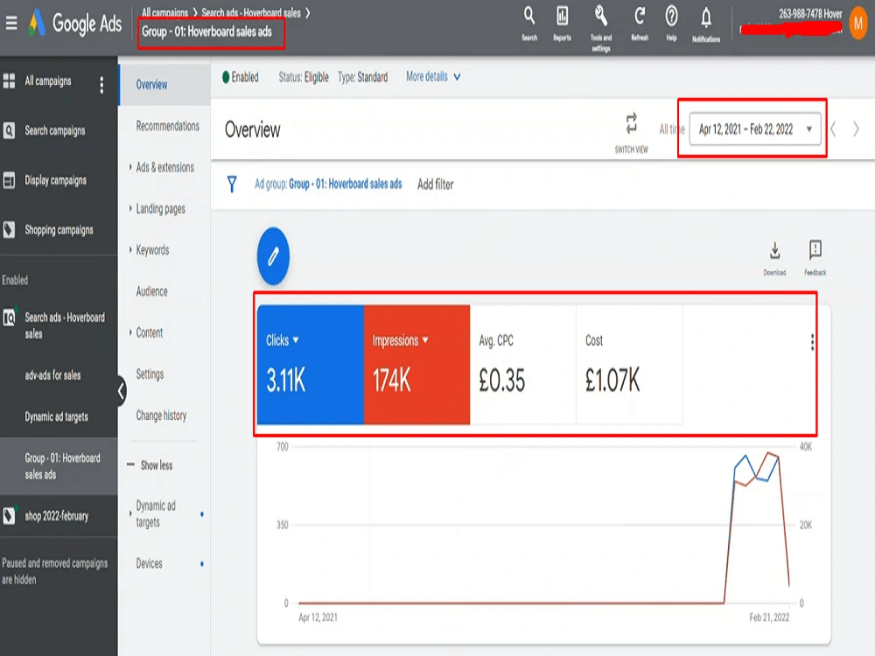The width and height of the screenshot is (875, 656).
Task: Open Settings page
Action: pyautogui.click(x=150, y=373)
